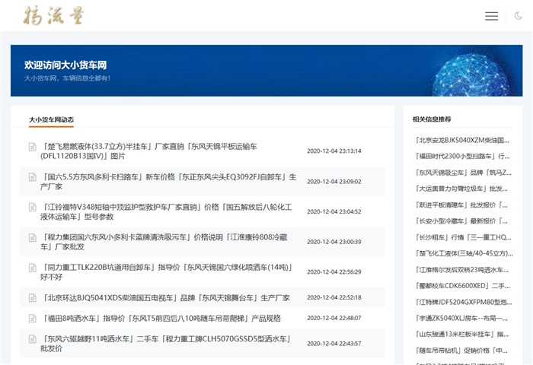Open article 福田8吨洒水车 指导价
This screenshot has width=533, height=365.
(161, 318)
